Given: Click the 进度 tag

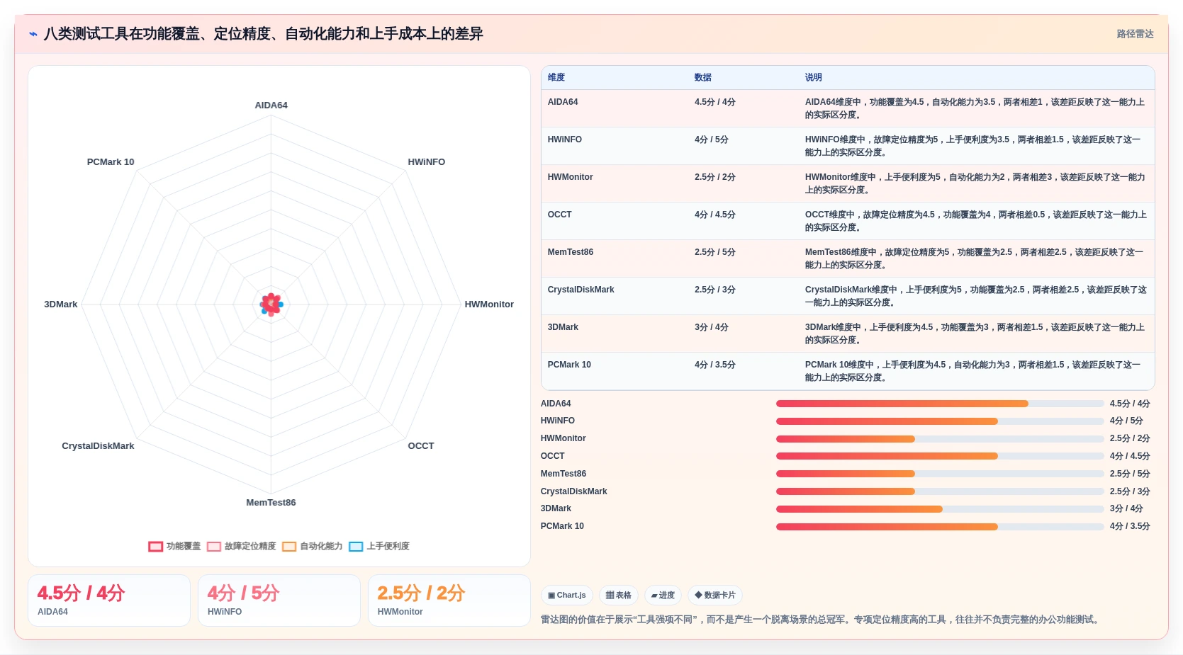Looking at the screenshot, I should [x=663, y=596].
